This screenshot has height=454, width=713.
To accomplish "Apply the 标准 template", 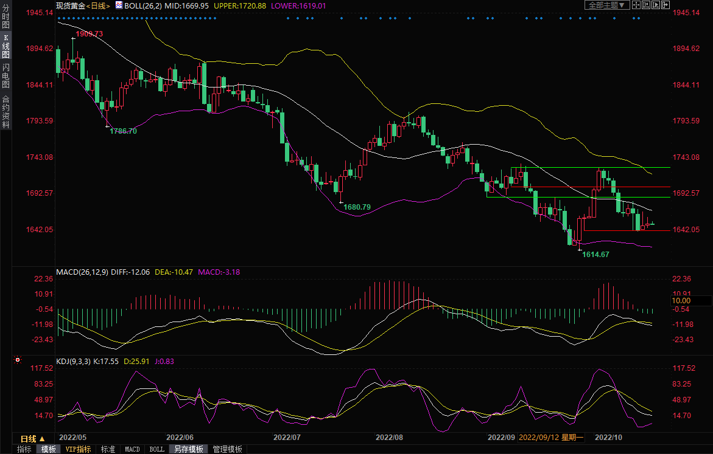I will 108,449.
